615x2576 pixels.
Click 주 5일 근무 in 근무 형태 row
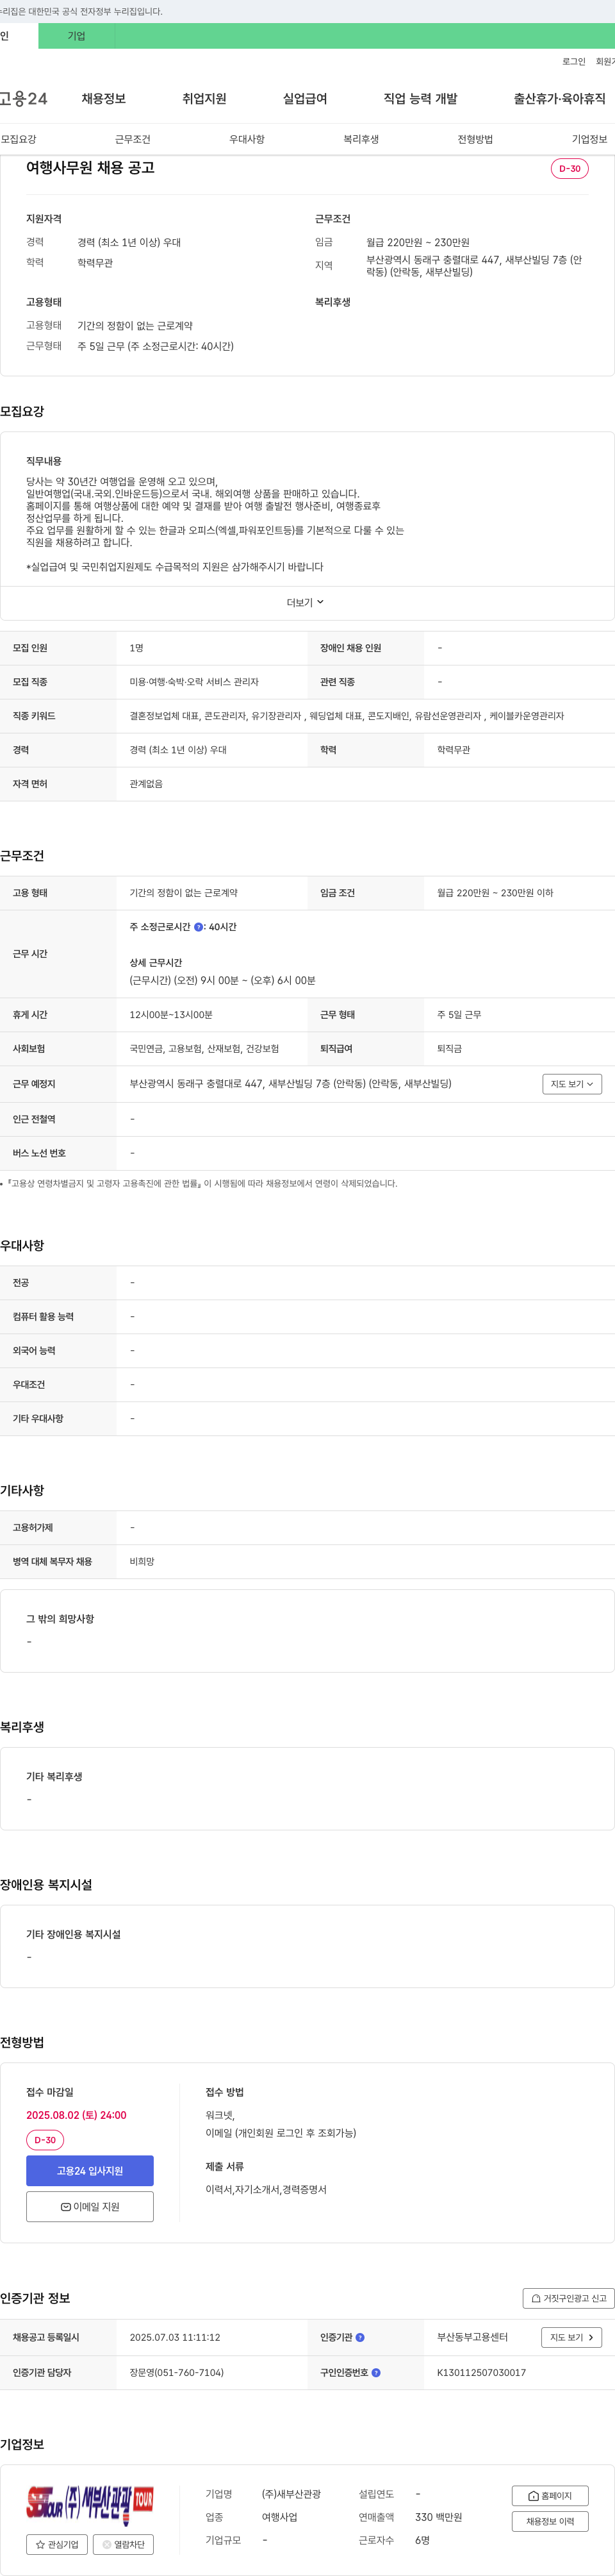tap(459, 1015)
